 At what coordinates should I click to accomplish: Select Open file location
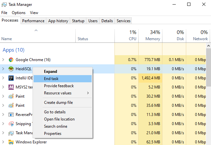[63, 119]
